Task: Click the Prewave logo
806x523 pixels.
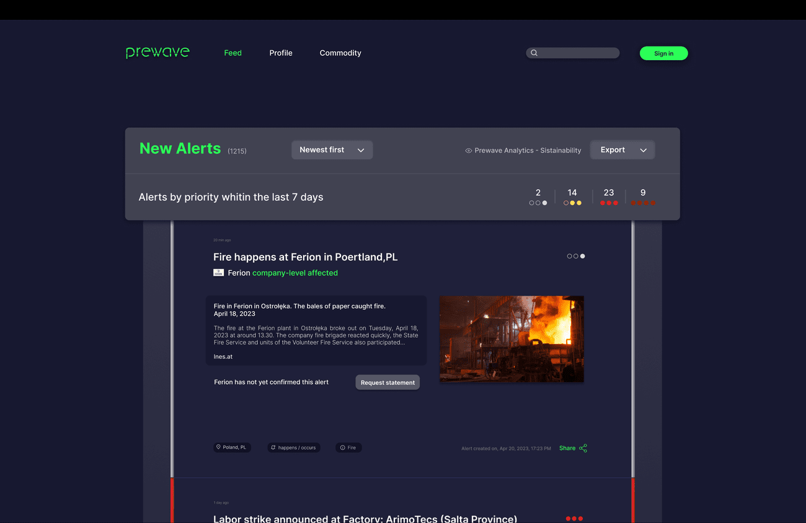Action: click(157, 53)
